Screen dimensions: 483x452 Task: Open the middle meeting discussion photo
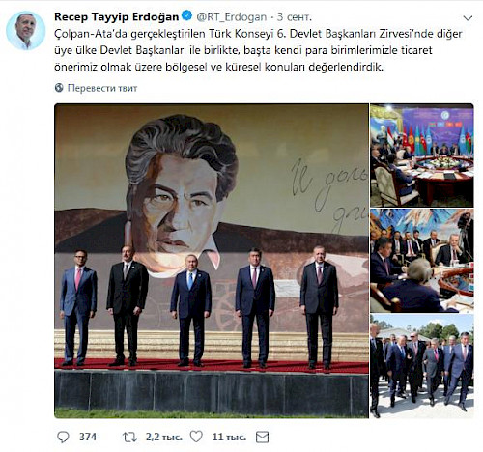pos(422,261)
